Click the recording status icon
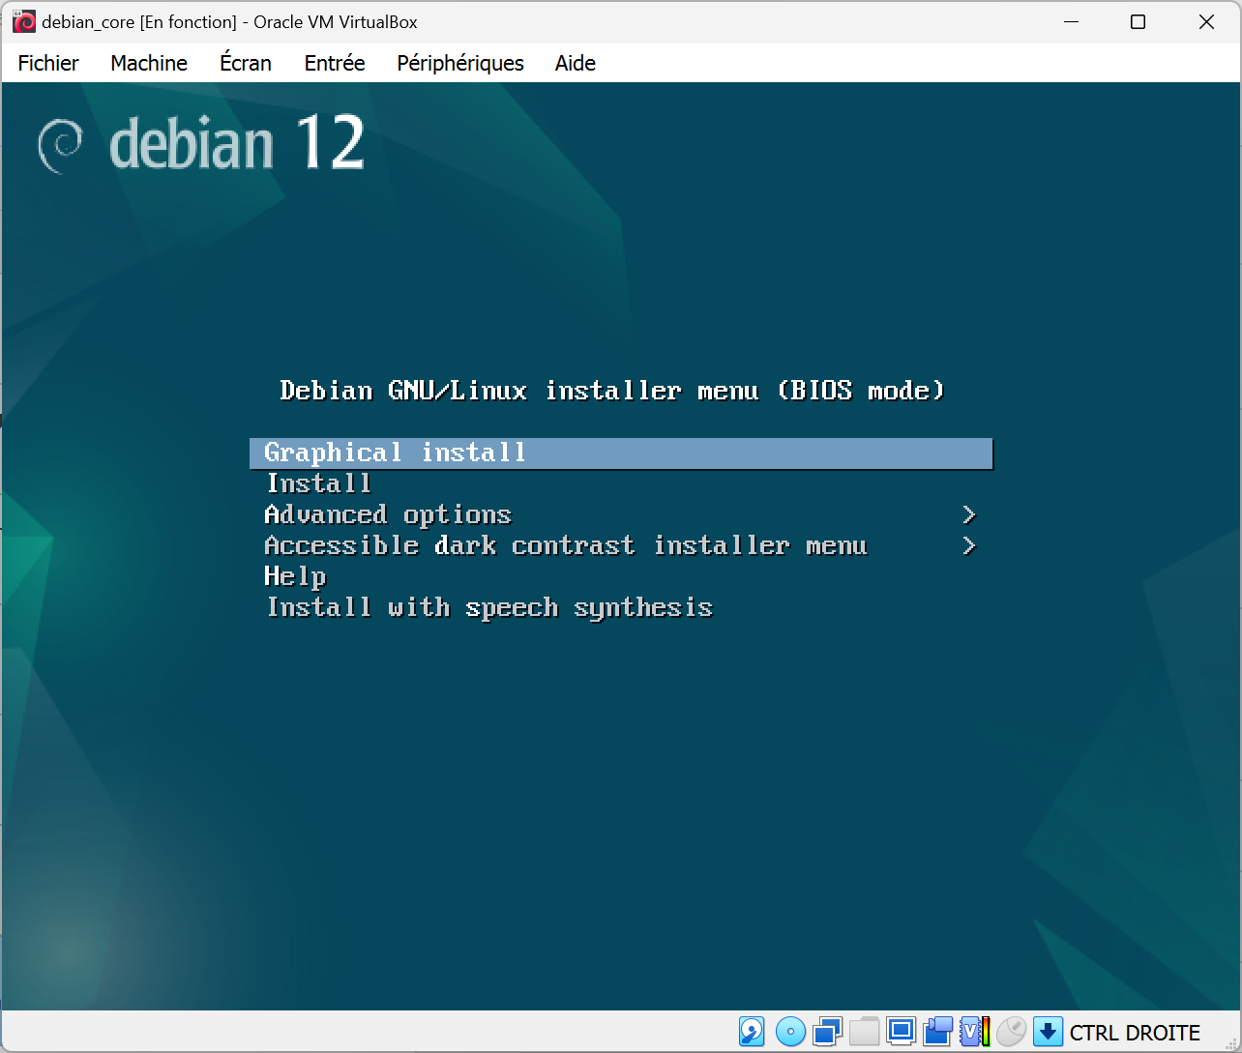Screen dimensions: 1242x1053 (x=937, y=1032)
